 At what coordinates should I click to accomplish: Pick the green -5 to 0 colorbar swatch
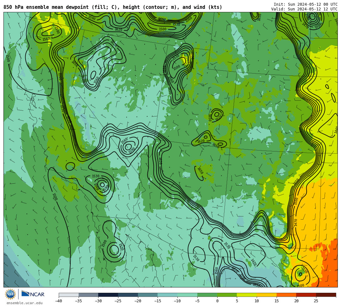pyautogui.click(x=207, y=295)
